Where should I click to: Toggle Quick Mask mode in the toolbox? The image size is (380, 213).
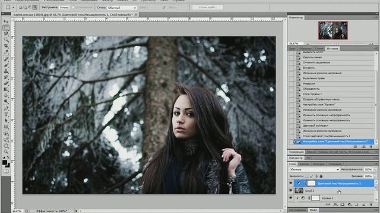tap(6, 172)
